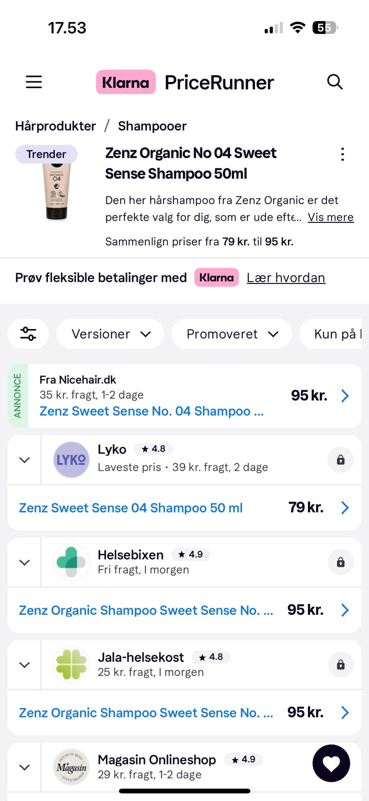Open the hamburger navigation menu

pos(34,82)
